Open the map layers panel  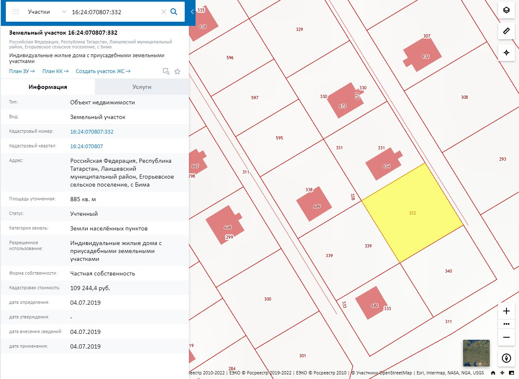pos(506,10)
